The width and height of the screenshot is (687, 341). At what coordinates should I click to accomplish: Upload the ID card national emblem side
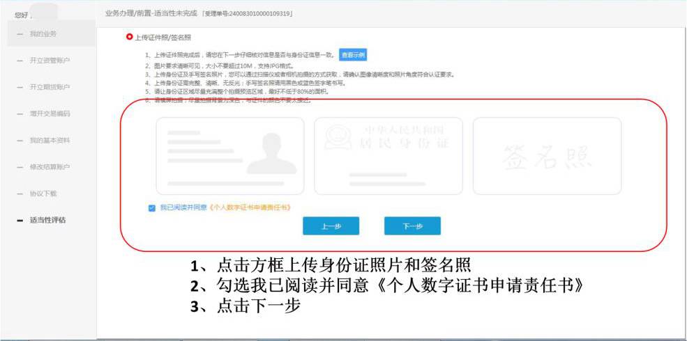(388, 155)
